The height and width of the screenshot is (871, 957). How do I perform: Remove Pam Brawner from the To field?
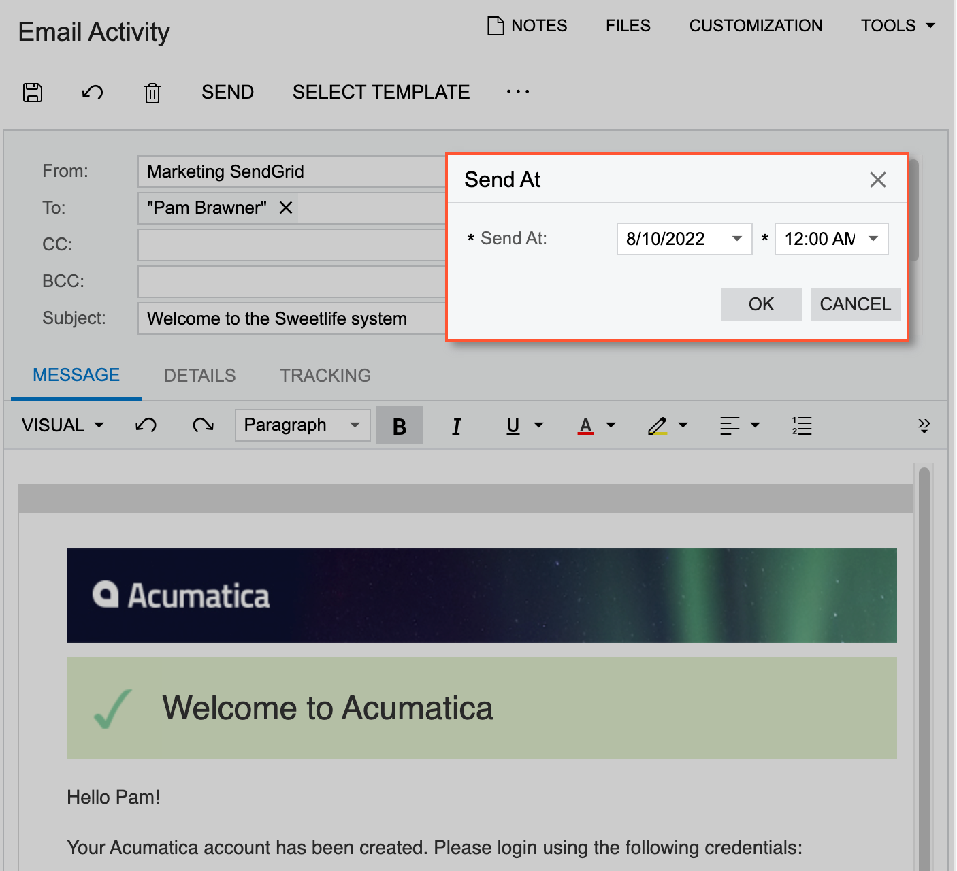(x=286, y=208)
